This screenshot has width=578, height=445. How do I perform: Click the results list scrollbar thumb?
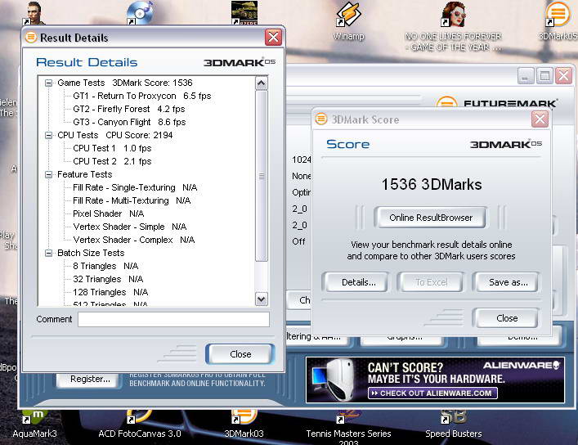pyautogui.click(x=262, y=176)
